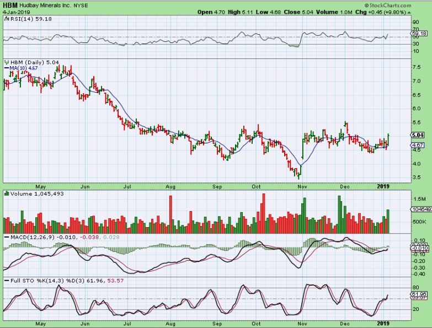Click the High 5.11 value
The height and width of the screenshot is (328, 432).
241,12
